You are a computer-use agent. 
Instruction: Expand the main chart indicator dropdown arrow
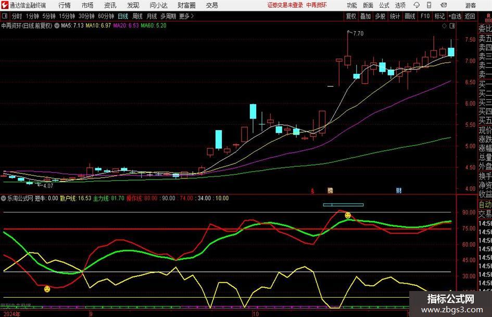pyautogui.click(x=57, y=26)
